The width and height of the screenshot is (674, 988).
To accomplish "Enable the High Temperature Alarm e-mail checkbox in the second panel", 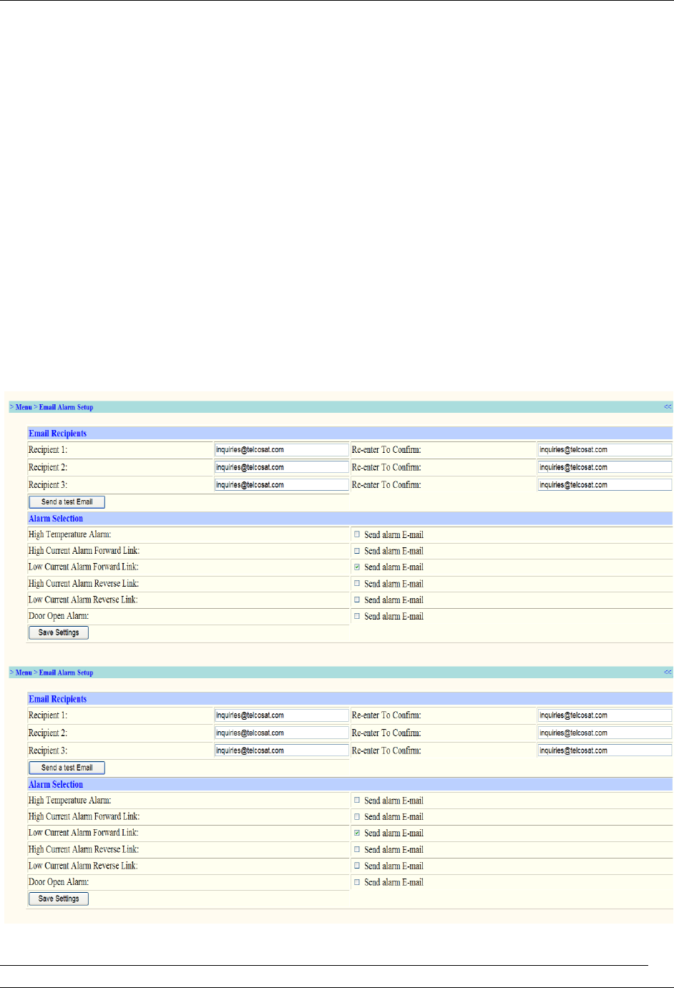I will pos(357,800).
